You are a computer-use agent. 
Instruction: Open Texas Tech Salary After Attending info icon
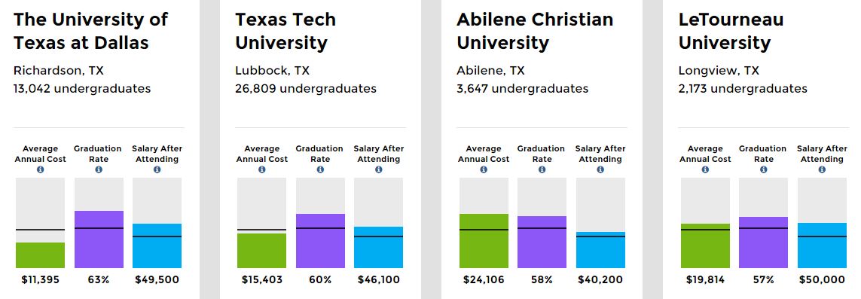(379, 169)
